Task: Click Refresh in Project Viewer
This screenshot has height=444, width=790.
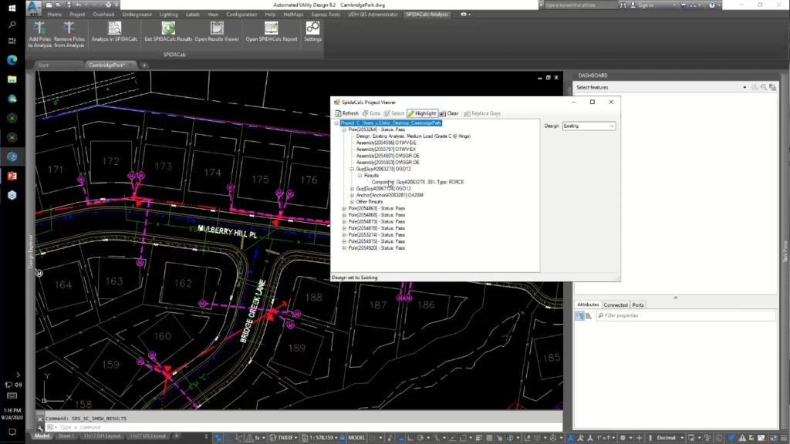Action: pos(346,113)
